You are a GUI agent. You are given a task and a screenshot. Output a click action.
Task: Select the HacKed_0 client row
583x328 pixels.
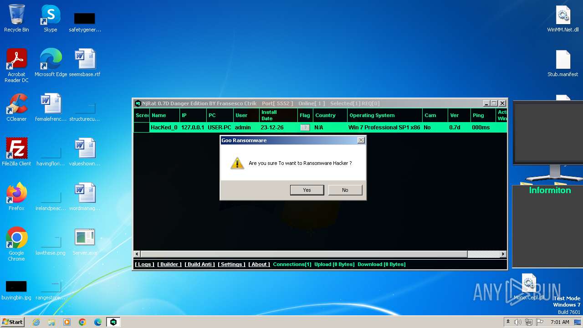[x=320, y=128]
